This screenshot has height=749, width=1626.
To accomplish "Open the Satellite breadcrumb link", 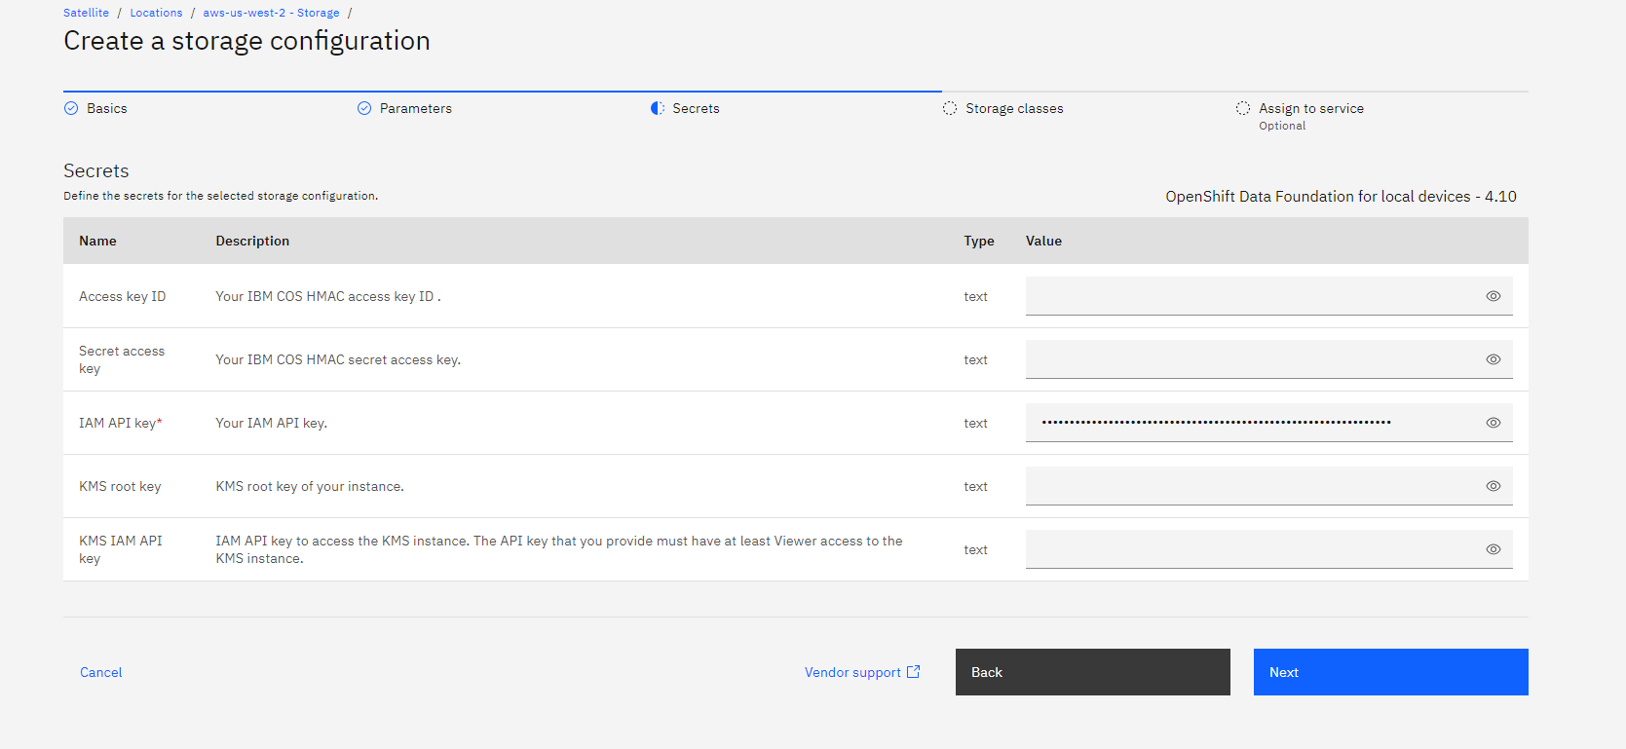I will click(86, 13).
